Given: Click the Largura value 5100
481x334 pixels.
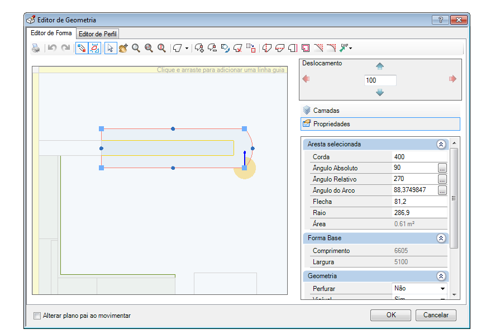Looking at the screenshot, I should [420, 262].
